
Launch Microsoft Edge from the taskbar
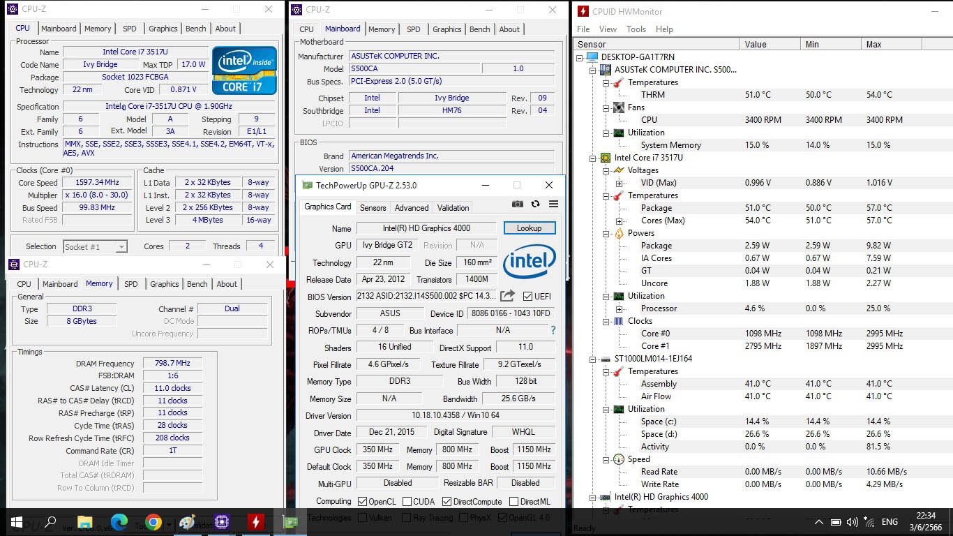pos(119,522)
